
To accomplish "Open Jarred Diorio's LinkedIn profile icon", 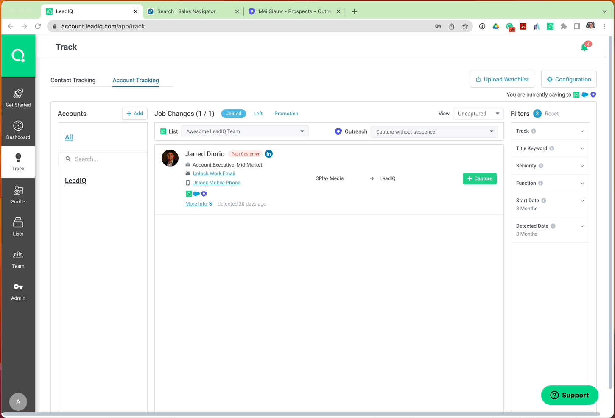I will pyautogui.click(x=268, y=154).
